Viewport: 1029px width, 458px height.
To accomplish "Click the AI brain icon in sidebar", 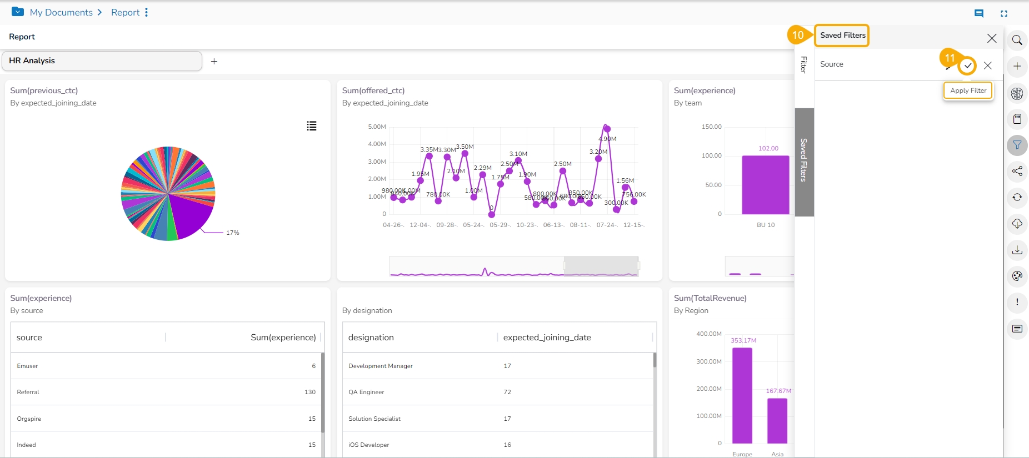I will tap(1017, 93).
